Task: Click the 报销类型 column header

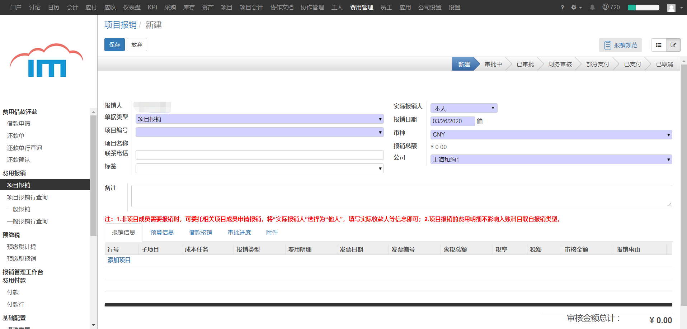Action: (x=248, y=249)
